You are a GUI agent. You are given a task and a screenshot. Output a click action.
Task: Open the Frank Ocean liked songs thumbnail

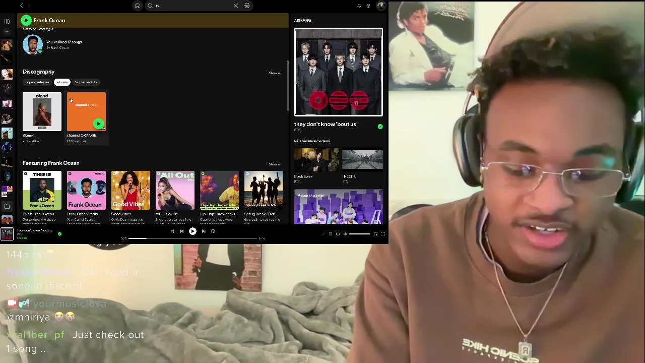[32, 45]
